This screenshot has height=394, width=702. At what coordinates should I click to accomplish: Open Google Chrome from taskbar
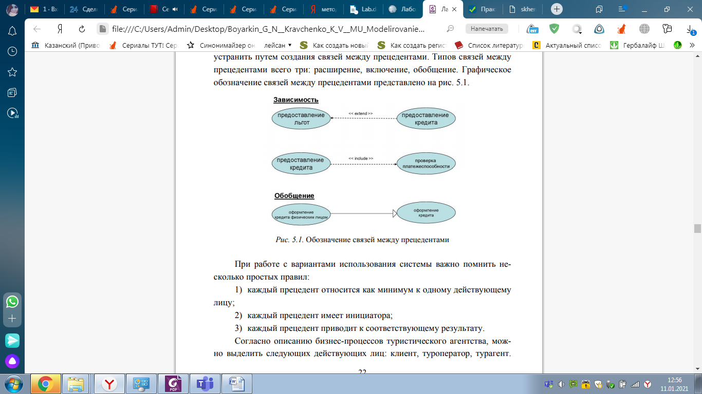46,384
